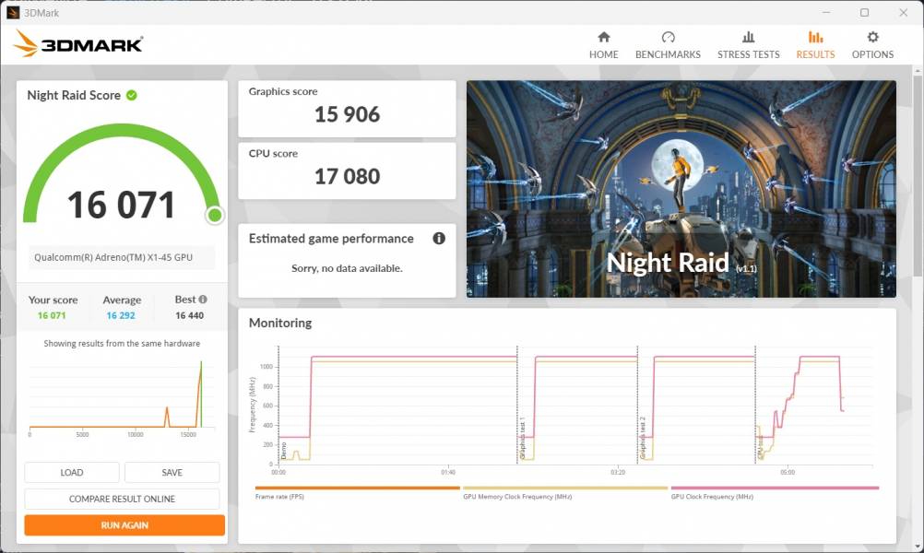The width and height of the screenshot is (924, 553).
Task: Open the BENCHMARKS tab
Action: 668,54
